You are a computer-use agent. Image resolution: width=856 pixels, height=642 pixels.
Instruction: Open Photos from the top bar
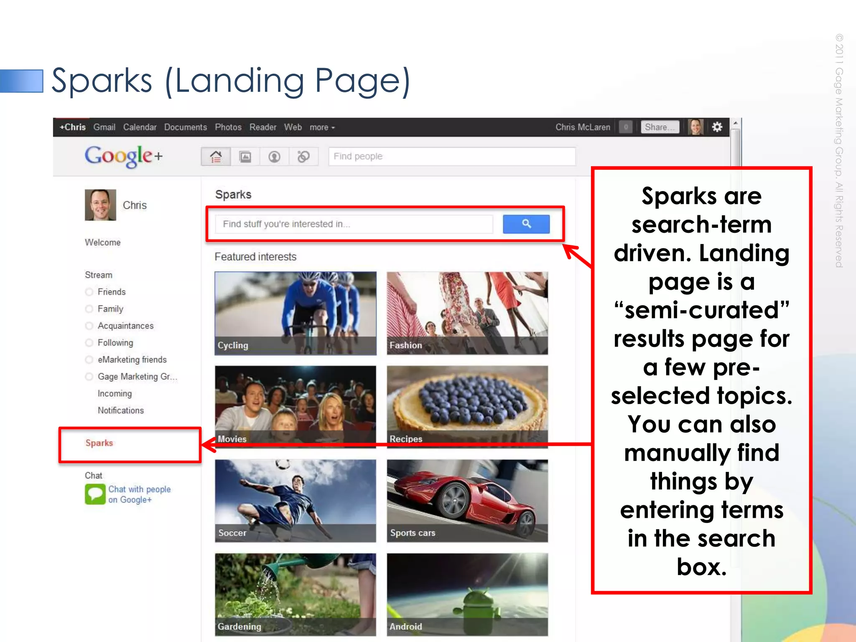[x=228, y=127]
